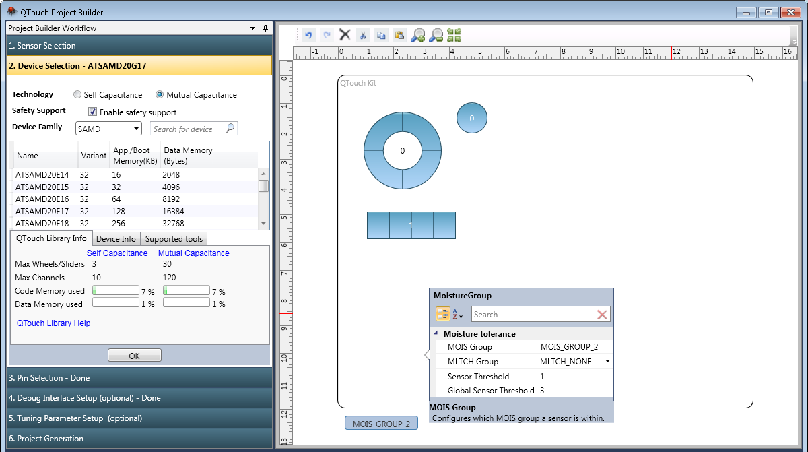Undo the last canvas action

308,35
